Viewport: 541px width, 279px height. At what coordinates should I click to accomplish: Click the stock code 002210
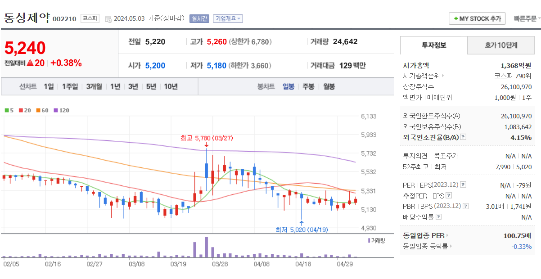pyautogui.click(x=64, y=19)
